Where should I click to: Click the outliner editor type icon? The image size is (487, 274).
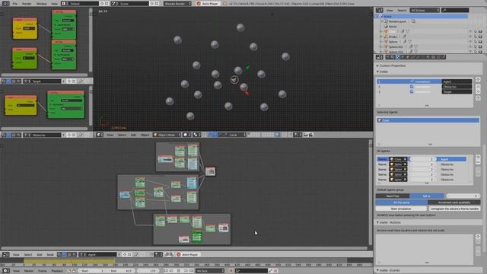click(379, 10)
